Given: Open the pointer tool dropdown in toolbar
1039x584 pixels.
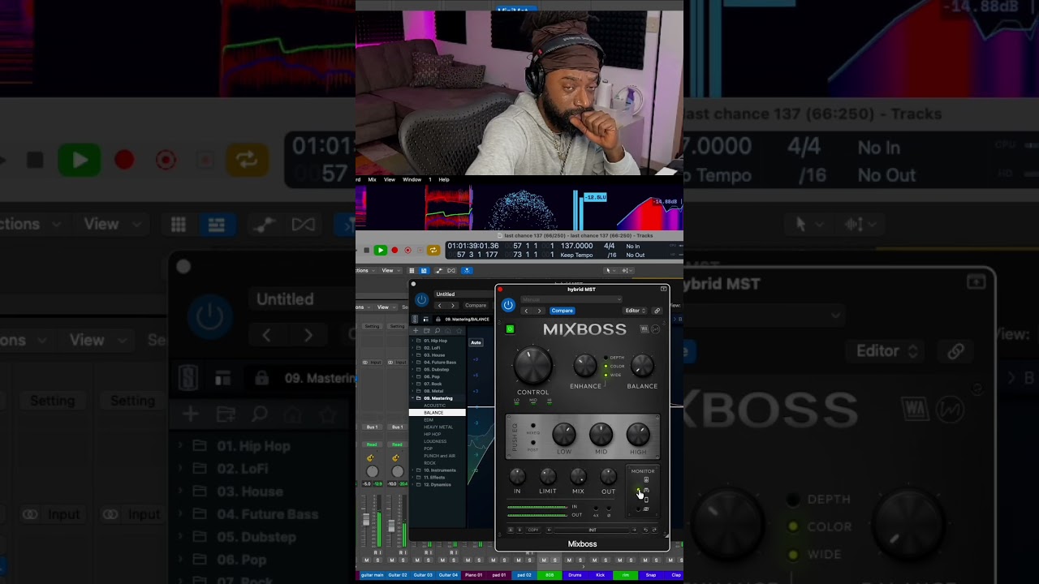Looking at the screenshot, I should point(610,270).
